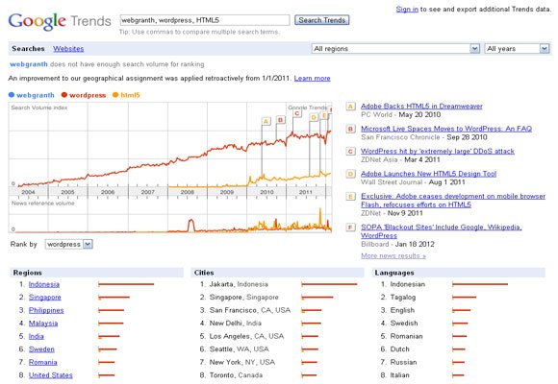Click the search terms input field

[205, 20]
